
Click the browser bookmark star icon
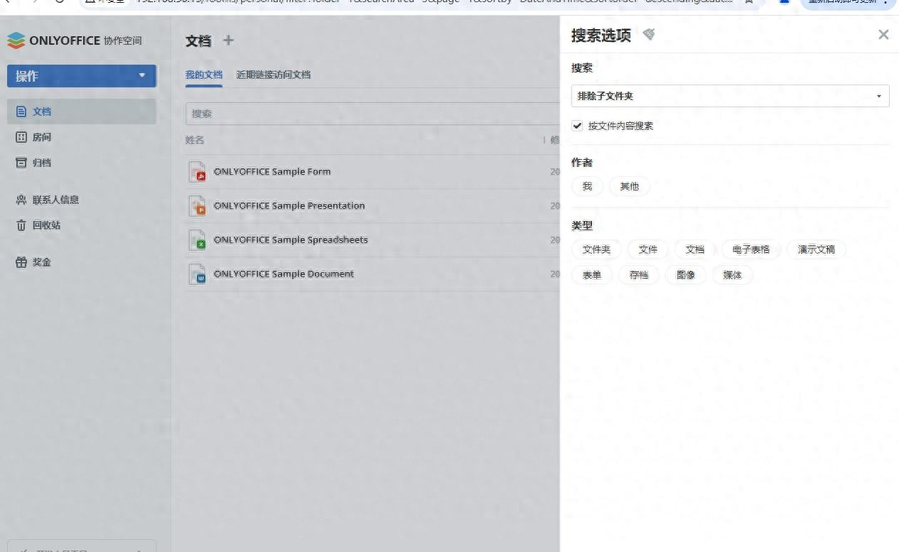click(x=749, y=2)
